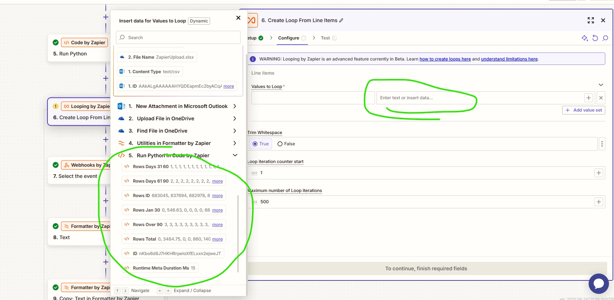614x300 pixels.
Task: Select Rows ID data pill
Action: click(174, 196)
